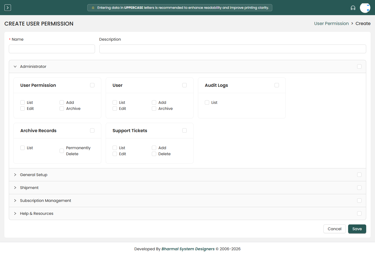
Task: Click the Name input field
Action: 52,49
